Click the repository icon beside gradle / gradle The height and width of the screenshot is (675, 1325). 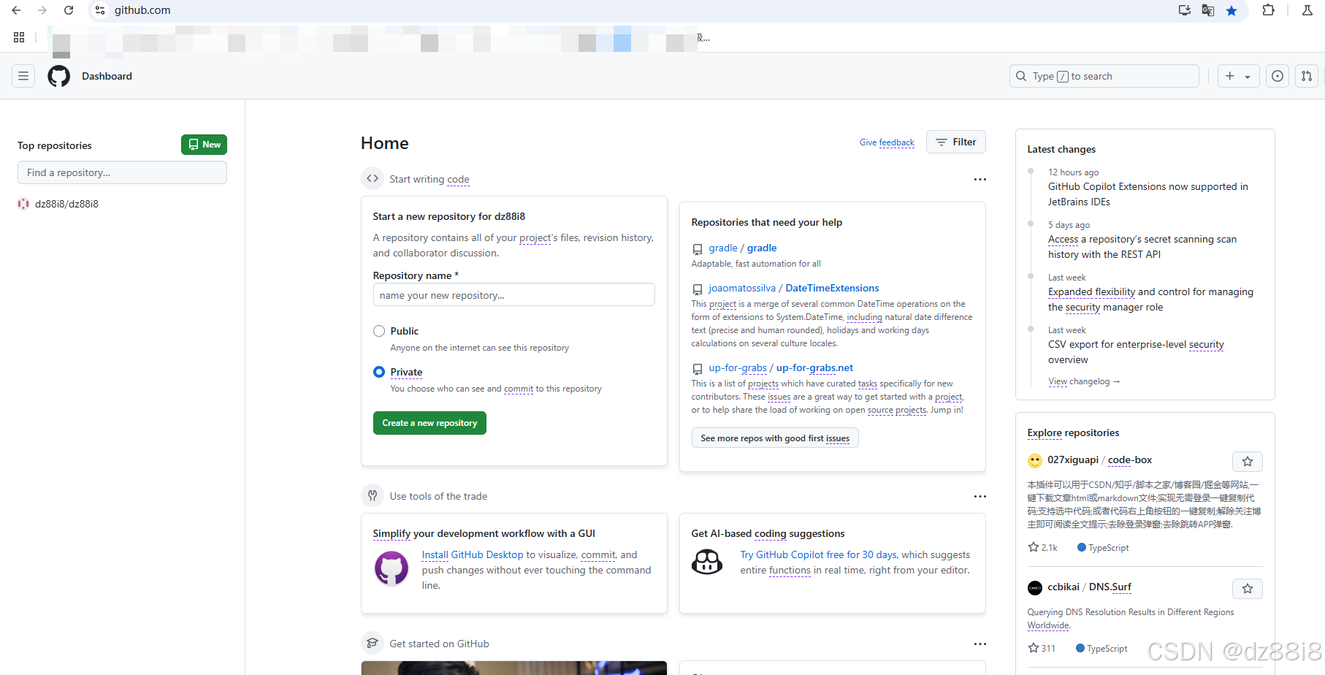point(698,249)
